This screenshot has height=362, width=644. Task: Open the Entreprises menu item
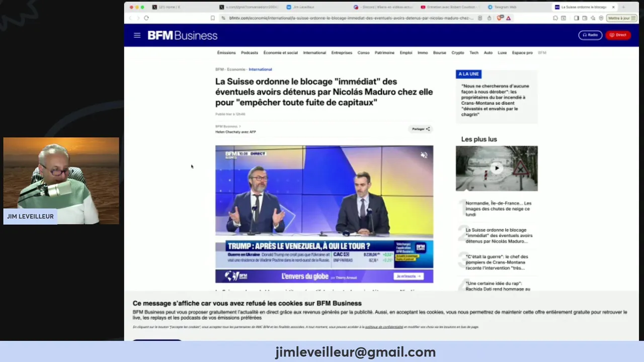pyautogui.click(x=342, y=53)
